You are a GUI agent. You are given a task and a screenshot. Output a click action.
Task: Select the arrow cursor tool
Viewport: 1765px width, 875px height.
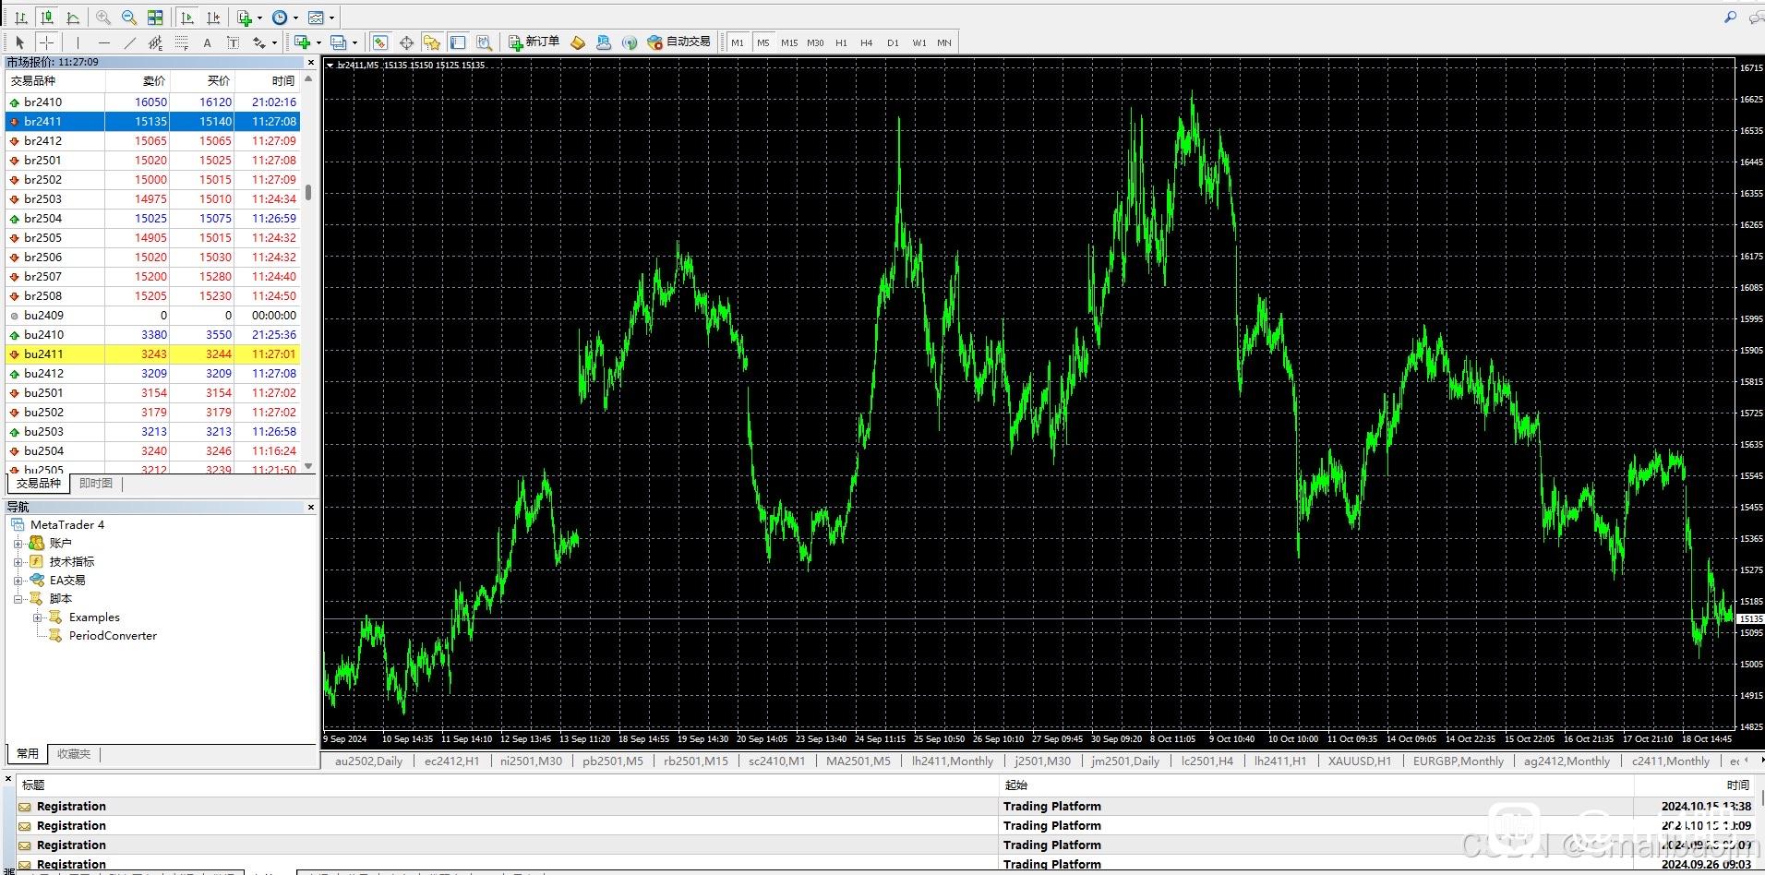tap(19, 42)
